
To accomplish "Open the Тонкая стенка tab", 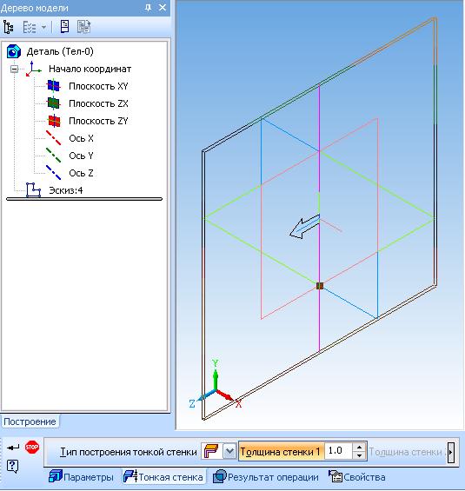I will click(163, 477).
